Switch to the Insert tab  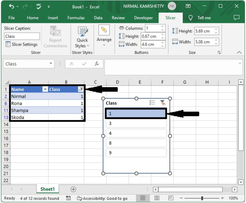click(x=53, y=18)
